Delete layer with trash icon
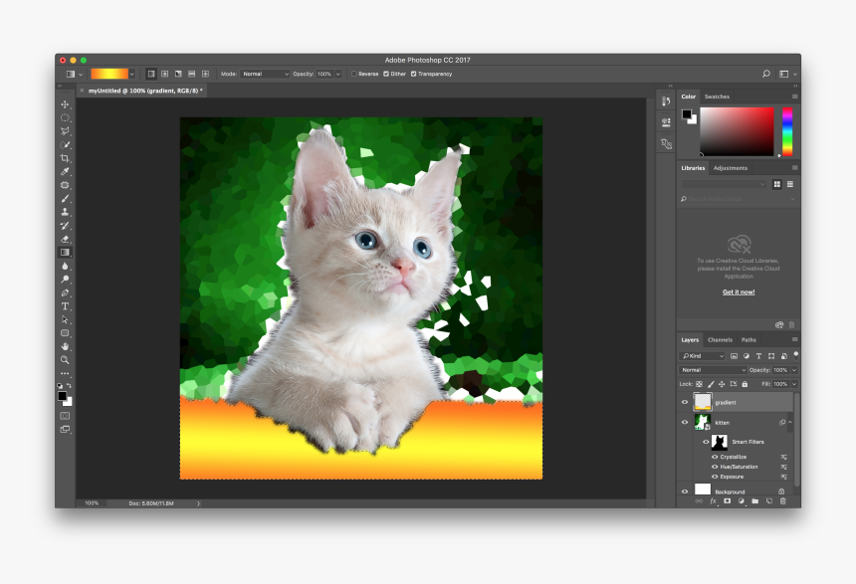 coord(783,501)
